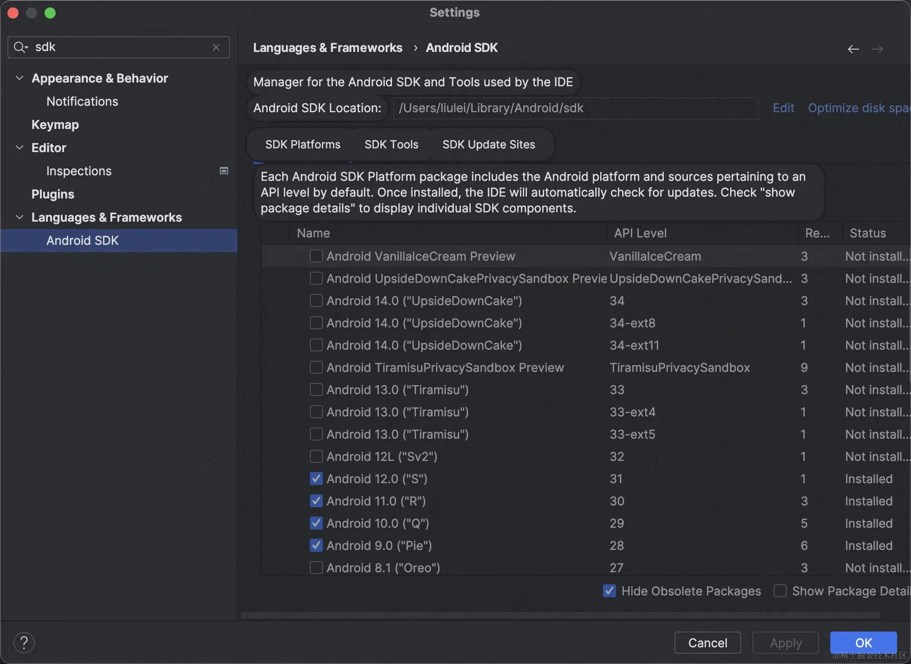911x664 pixels.
Task: Open help with the question mark icon
Action: coord(24,643)
